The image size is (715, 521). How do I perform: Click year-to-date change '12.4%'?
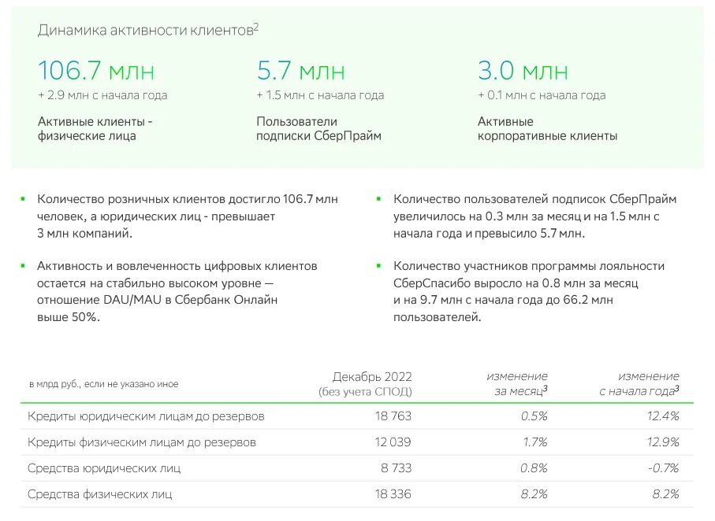pyautogui.click(x=664, y=416)
